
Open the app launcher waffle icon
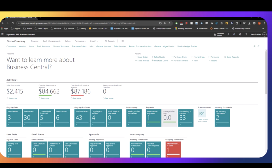(3, 34)
